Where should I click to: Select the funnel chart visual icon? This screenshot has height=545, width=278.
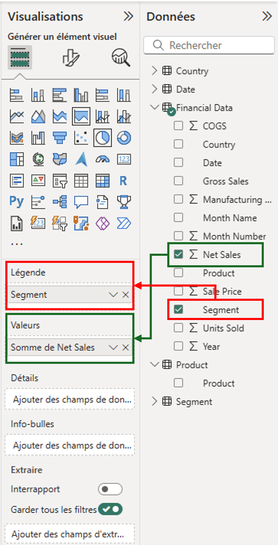(60, 138)
